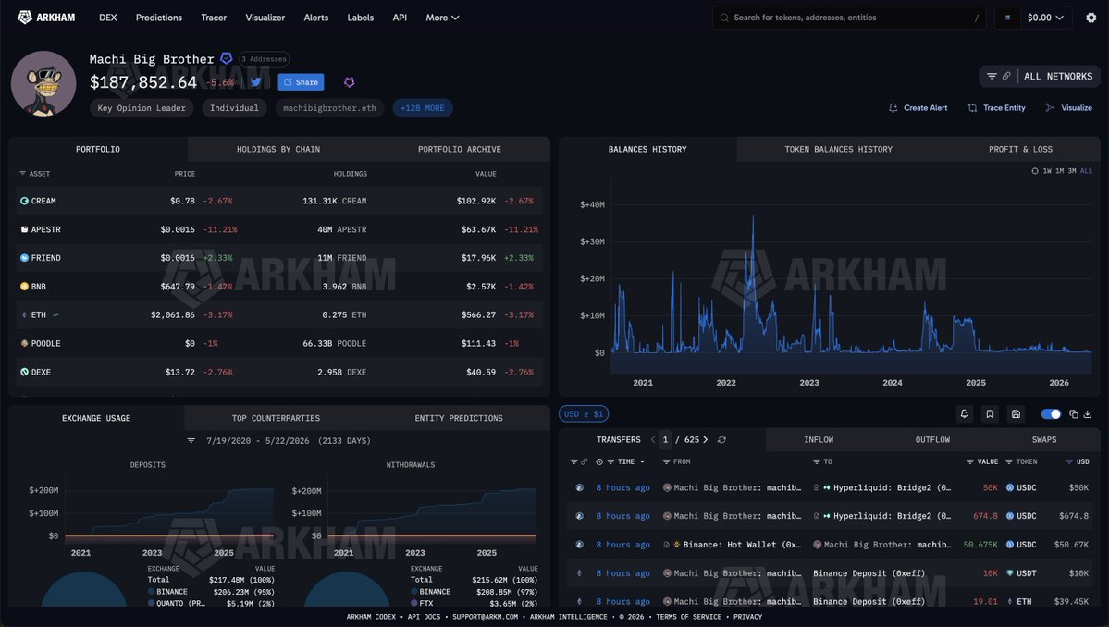Image resolution: width=1109 pixels, height=627 pixels.
Task: Toggle the USD ≥ $1 filter chip
Action: coord(584,413)
